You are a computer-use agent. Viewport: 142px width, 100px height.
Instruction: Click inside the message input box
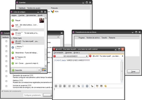[88, 93]
